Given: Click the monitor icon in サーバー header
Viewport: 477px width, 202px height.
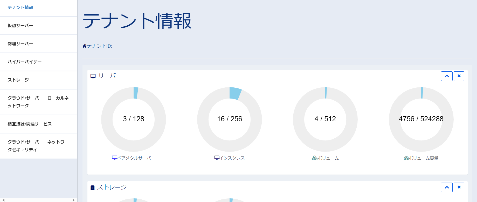Looking at the screenshot, I should pyautogui.click(x=93, y=76).
